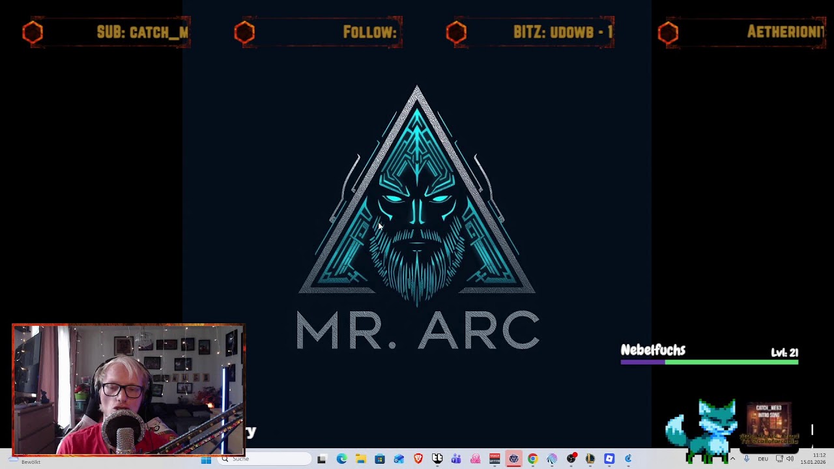This screenshot has height=469, width=834.
Task: Switch the DEU keyboard language
Action: [763, 459]
